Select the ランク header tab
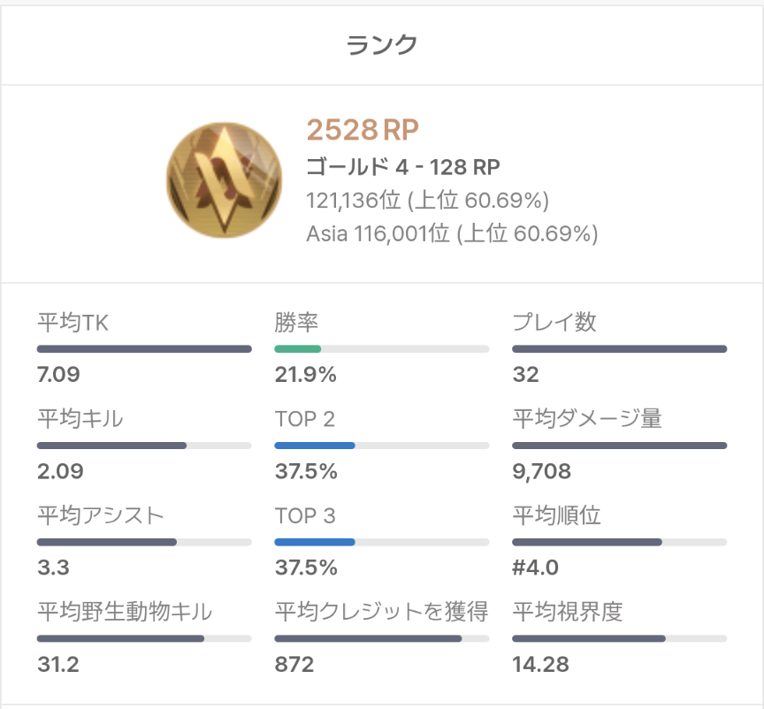 click(x=382, y=44)
